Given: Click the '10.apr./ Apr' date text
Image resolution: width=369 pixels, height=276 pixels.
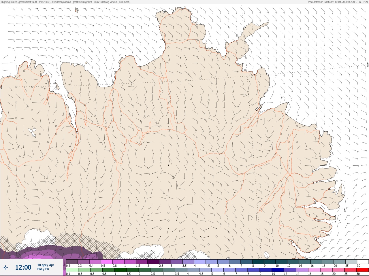Looking at the screenshot, I should coord(46,265).
